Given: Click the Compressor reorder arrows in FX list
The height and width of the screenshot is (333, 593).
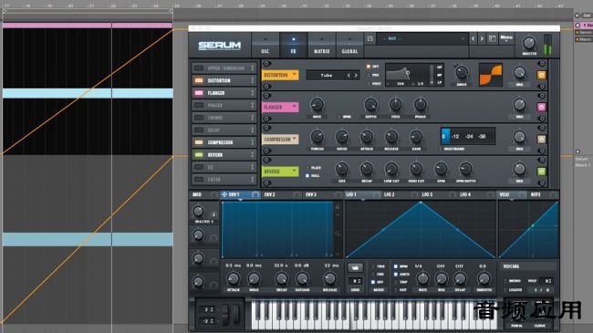Looking at the screenshot, I should pos(252,142).
